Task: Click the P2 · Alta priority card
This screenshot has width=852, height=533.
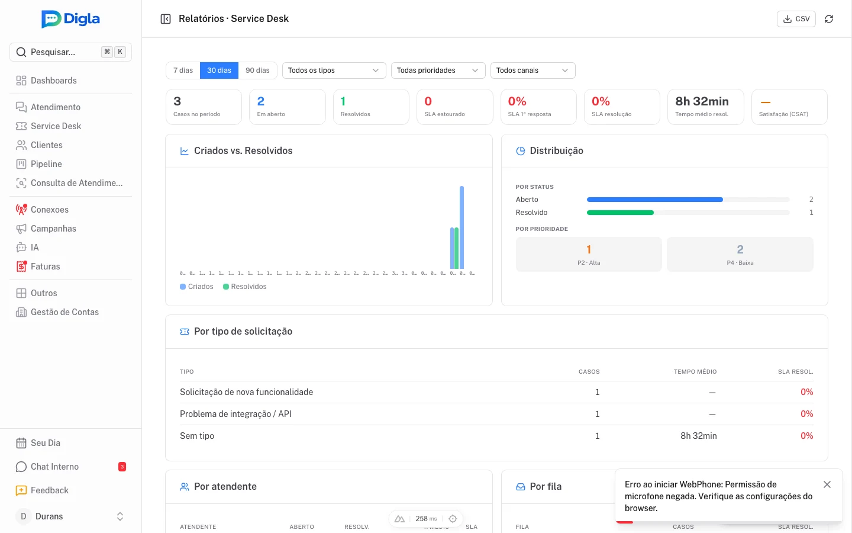Action: click(589, 255)
